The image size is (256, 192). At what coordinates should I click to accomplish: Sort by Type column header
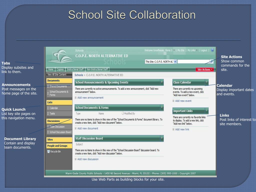(x=78, y=113)
